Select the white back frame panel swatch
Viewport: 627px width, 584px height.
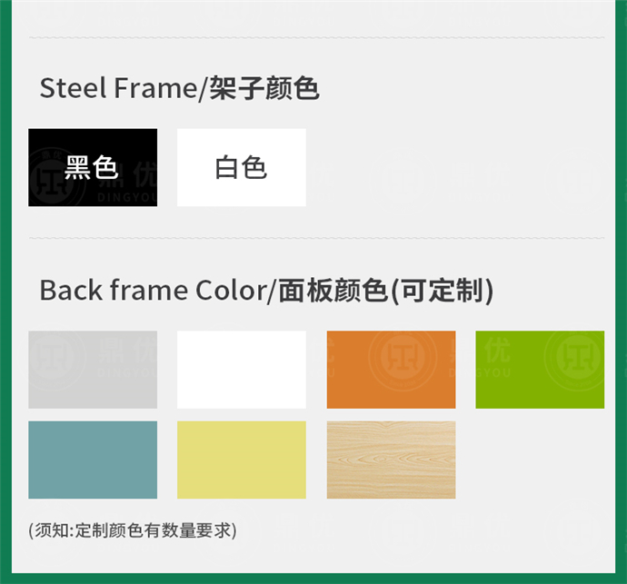[241, 369]
